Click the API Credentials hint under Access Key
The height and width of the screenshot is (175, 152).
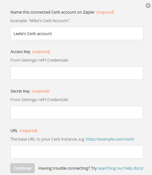(x=39, y=60)
